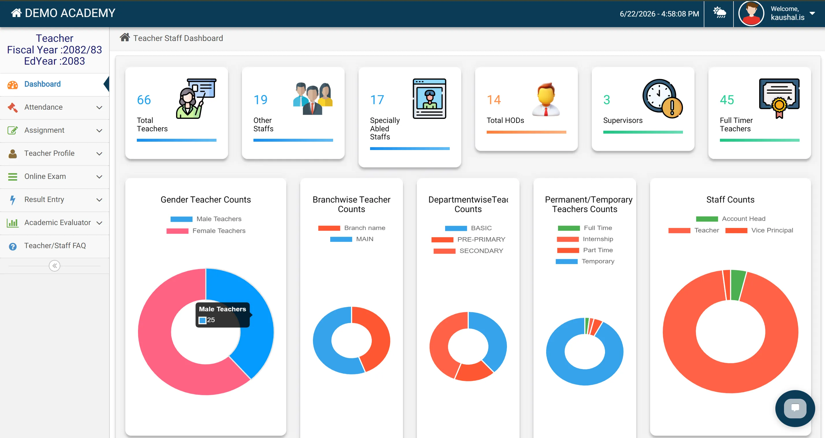
Task: Open Result Entry sidebar label
Action: click(44, 199)
